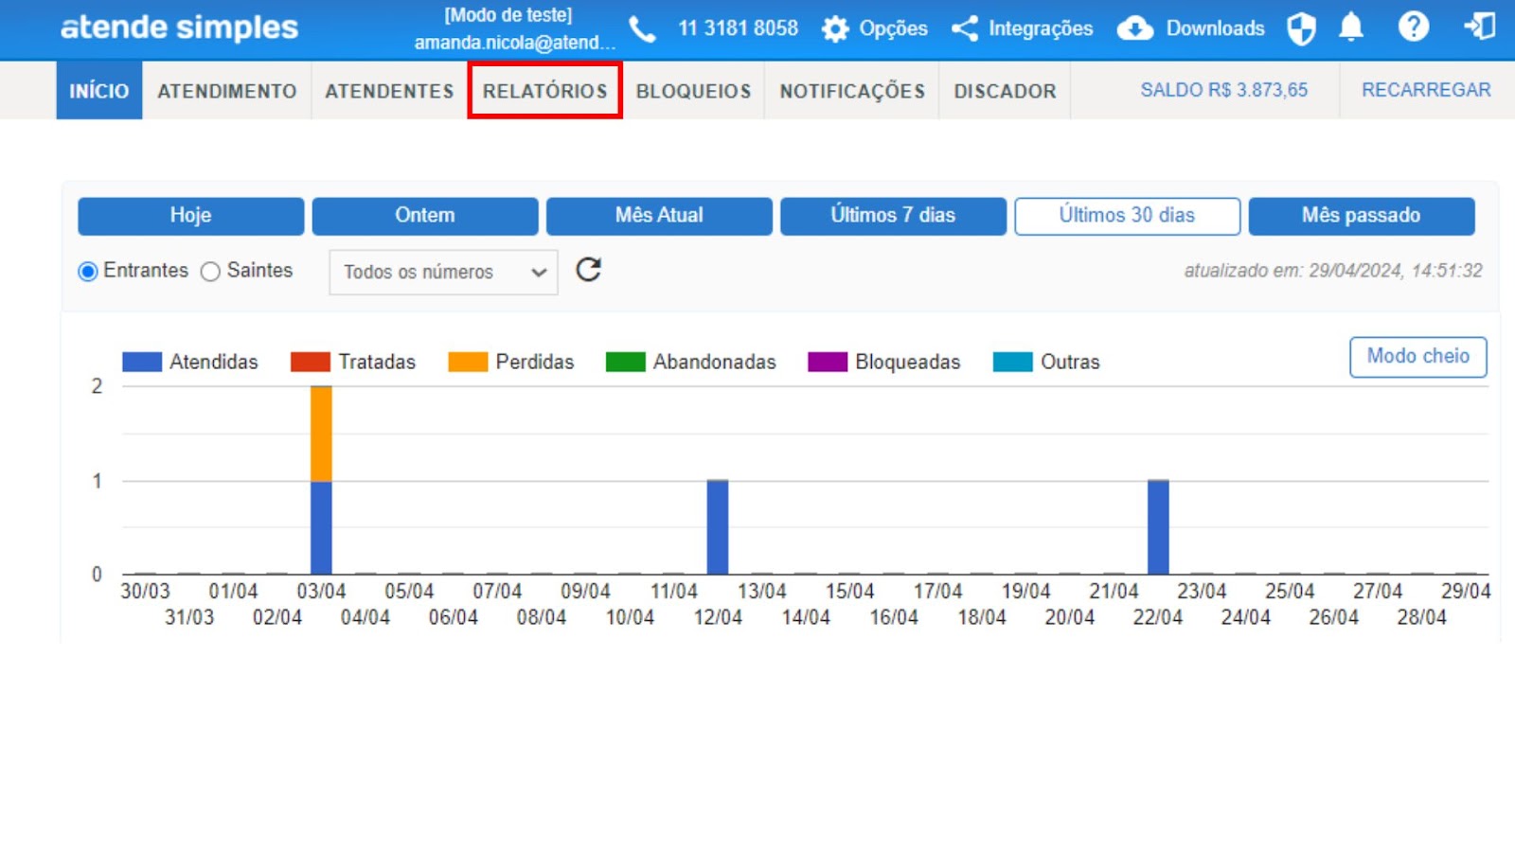Click the atende simples logo
The image size is (1515, 852).
point(179,27)
